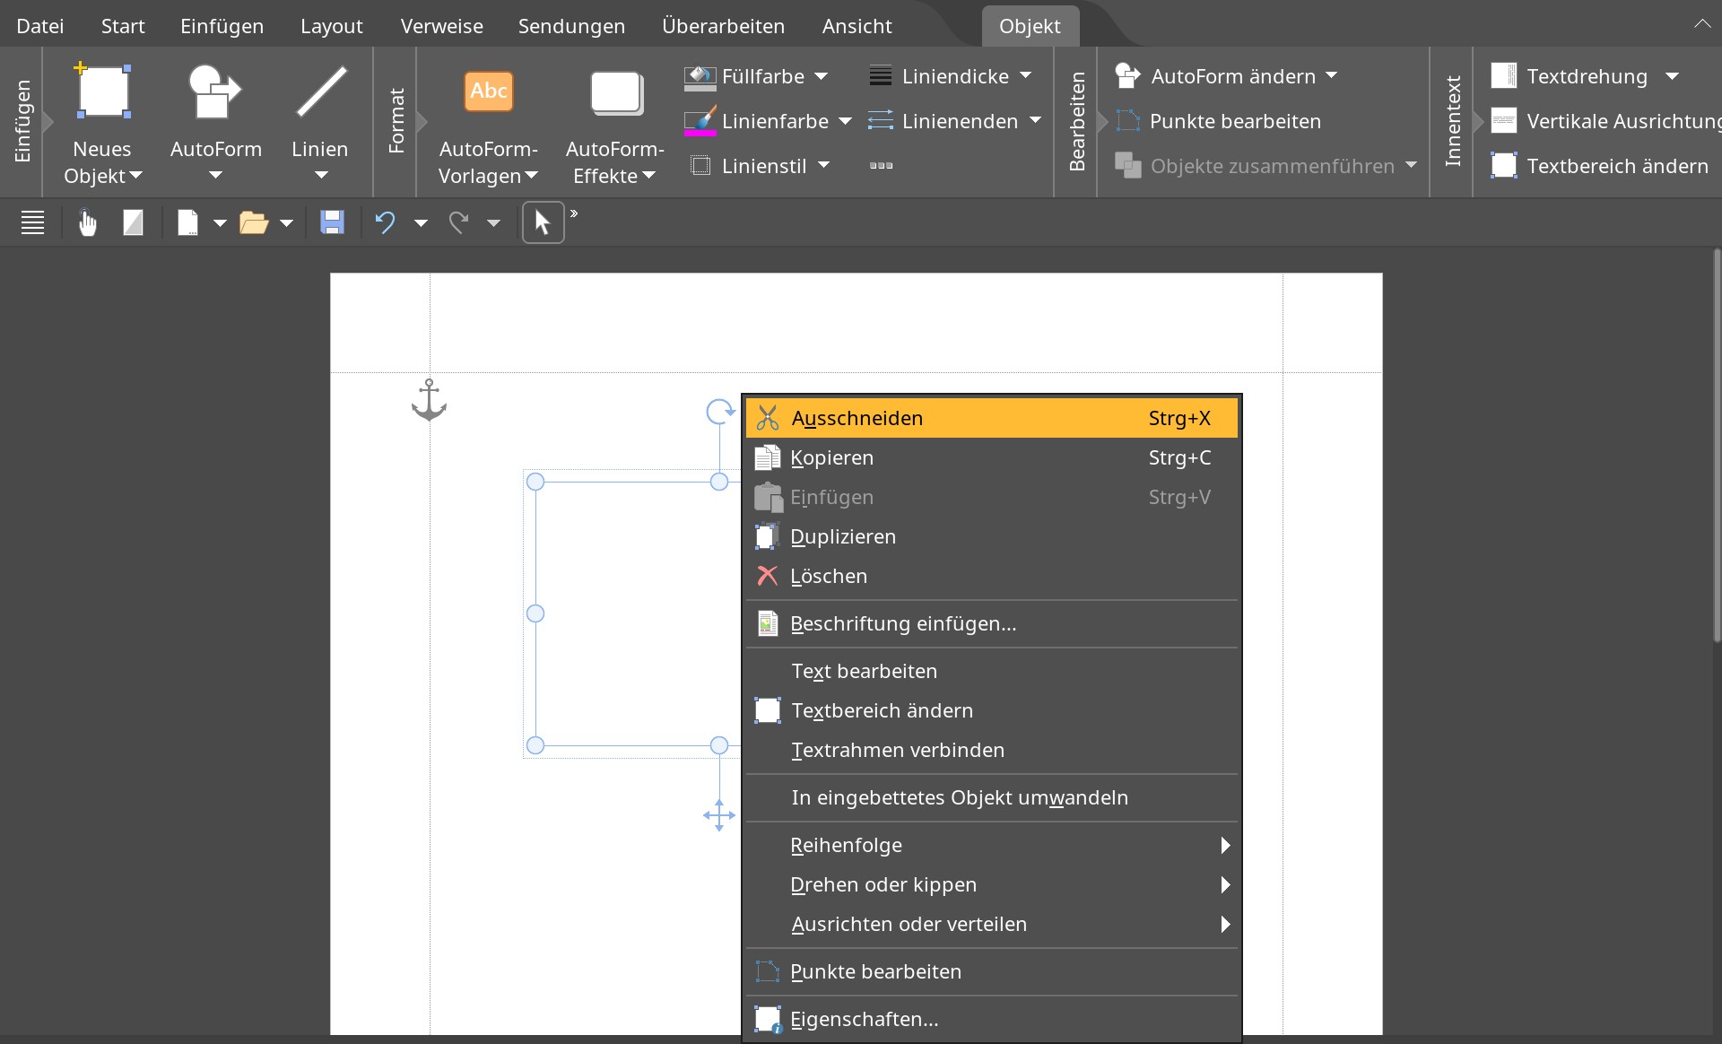Switch to the Layout tab

click(x=332, y=26)
